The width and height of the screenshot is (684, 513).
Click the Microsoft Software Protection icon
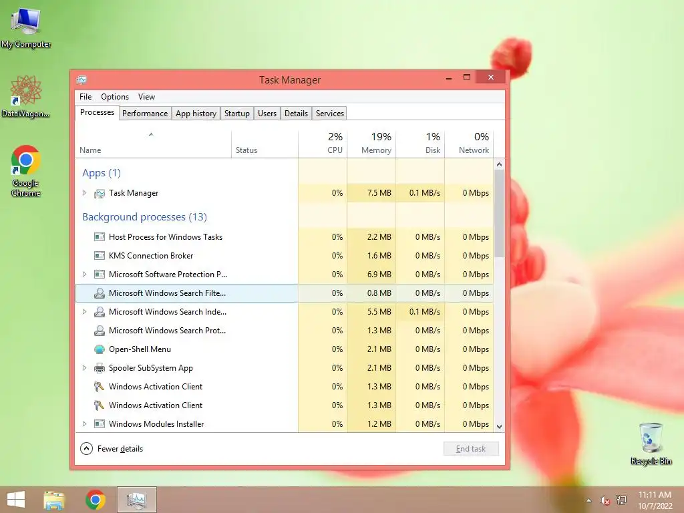point(100,275)
